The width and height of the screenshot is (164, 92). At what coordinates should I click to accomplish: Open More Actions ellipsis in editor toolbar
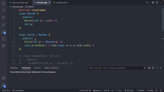coord(161,3)
